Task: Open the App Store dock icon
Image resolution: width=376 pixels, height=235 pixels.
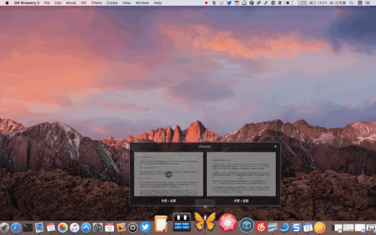Action: (x=86, y=227)
